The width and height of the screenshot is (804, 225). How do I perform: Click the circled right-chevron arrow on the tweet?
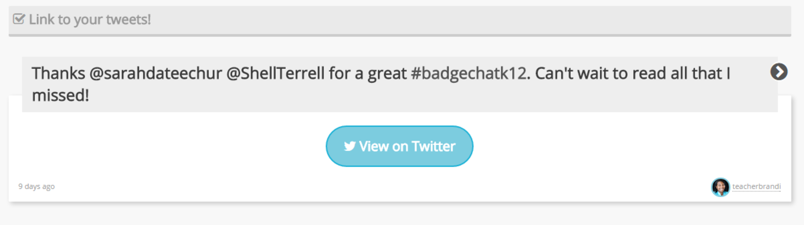point(778,72)
